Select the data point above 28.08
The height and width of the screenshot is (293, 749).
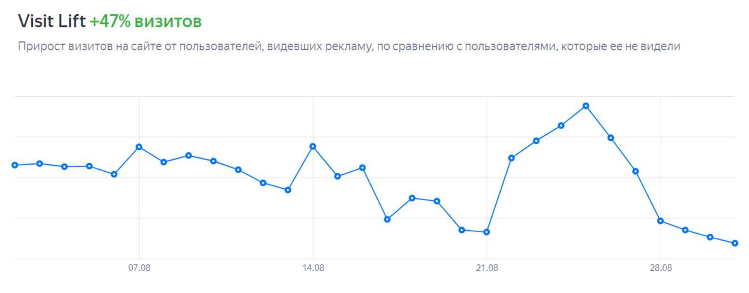[x=660, y=221]
